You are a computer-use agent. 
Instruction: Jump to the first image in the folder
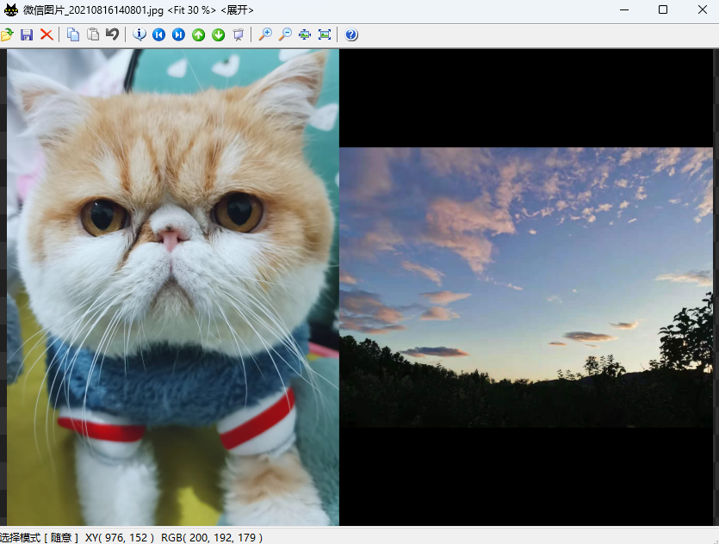pos(158,34)
